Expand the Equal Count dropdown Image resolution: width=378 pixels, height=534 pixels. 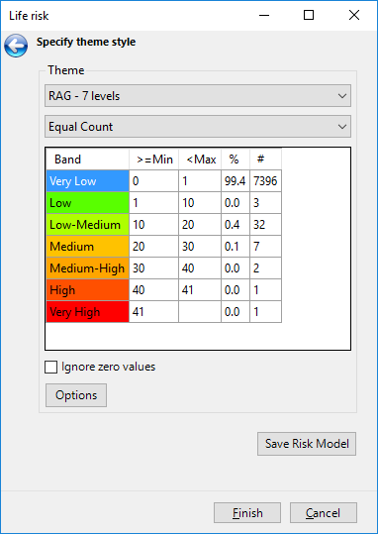(x=198, y=127)
